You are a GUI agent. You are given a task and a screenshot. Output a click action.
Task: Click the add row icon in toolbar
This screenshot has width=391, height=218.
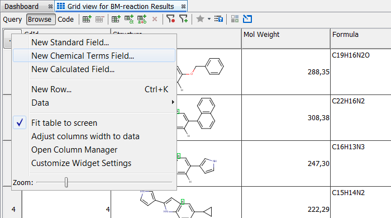[87, 19]
